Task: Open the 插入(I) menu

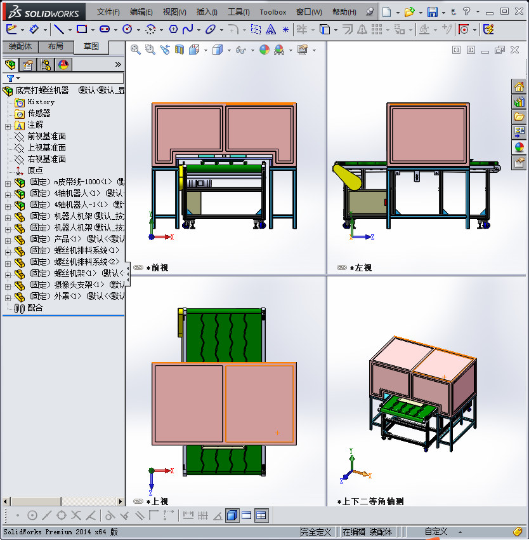Action: click(207, 12)
